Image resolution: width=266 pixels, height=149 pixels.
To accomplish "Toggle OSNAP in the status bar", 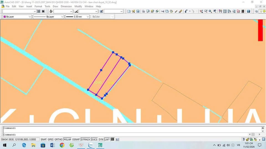I will point(76,140).
